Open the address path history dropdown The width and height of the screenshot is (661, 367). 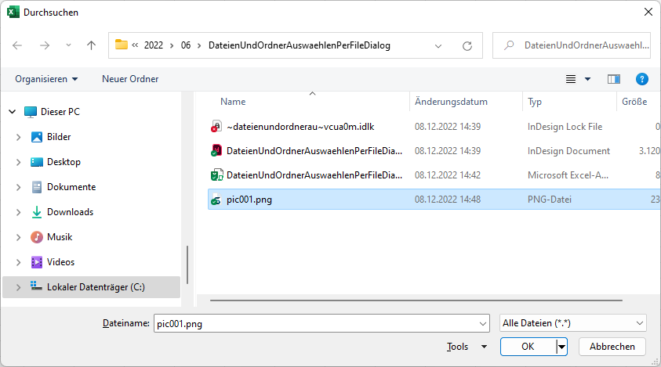(x=438, y=45)
